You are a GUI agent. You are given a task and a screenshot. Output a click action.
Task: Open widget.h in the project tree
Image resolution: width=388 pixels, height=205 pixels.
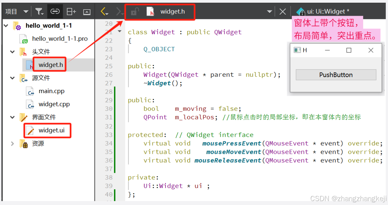pyautogui.click(x=51, y=65)
